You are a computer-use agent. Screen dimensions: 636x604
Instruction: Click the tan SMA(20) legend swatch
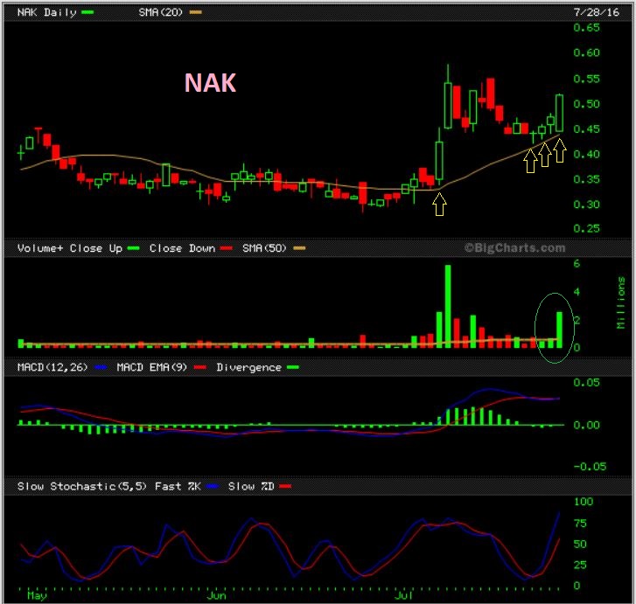pos(195,12)
